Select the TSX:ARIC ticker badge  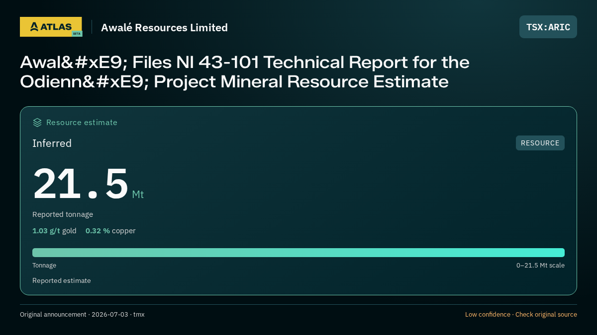click(548, 27)
